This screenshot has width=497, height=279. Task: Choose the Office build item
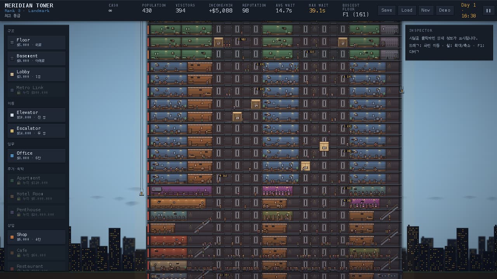[x=36, y=155]
